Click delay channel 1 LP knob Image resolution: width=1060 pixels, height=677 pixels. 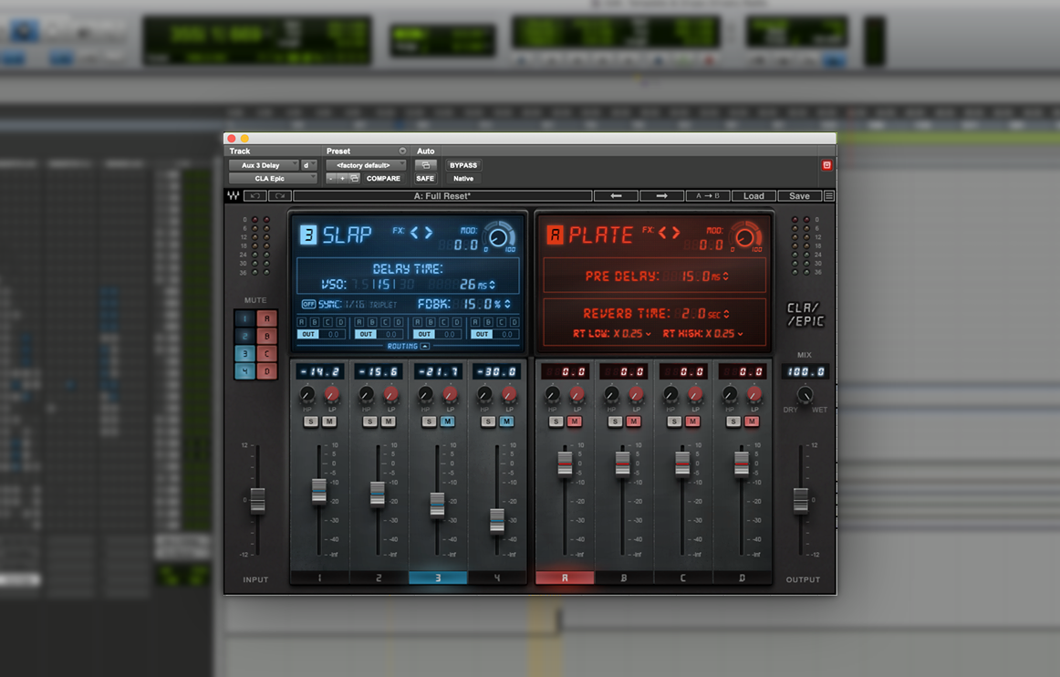point(332,394)
